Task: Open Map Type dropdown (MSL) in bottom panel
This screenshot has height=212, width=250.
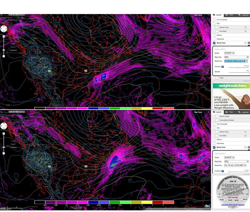Action: click(x=236, y=161)
